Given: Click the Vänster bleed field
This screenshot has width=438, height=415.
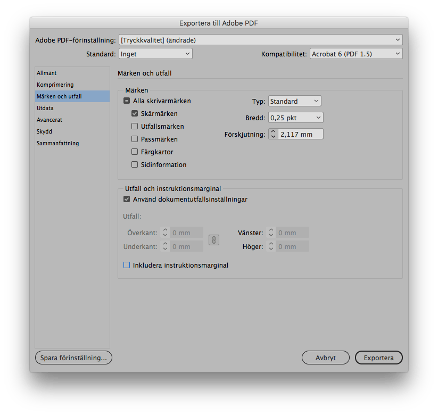Looking at the screenshot, I should (292, 233).
